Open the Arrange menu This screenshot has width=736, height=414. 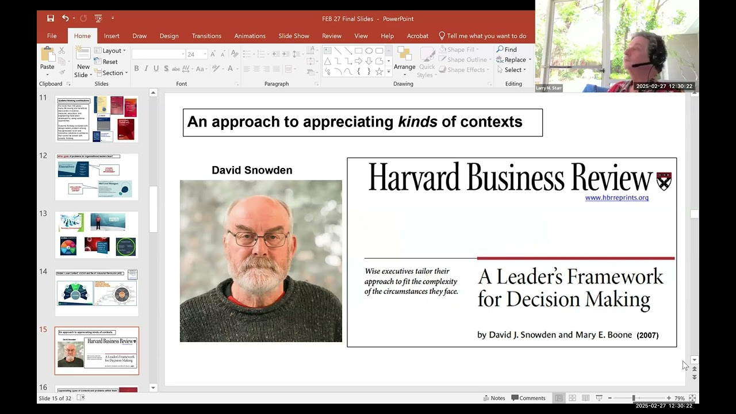404,62
